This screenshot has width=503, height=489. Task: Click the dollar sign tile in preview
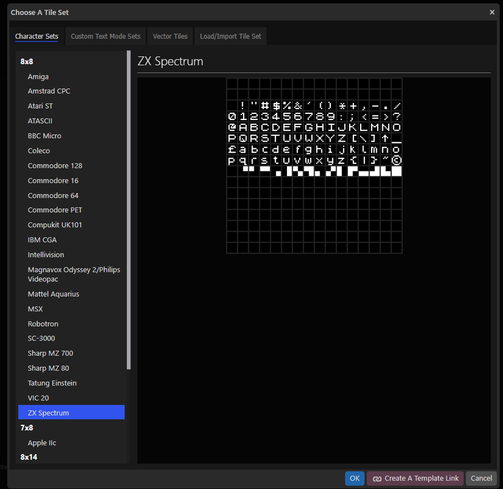[x=276, y=105]
